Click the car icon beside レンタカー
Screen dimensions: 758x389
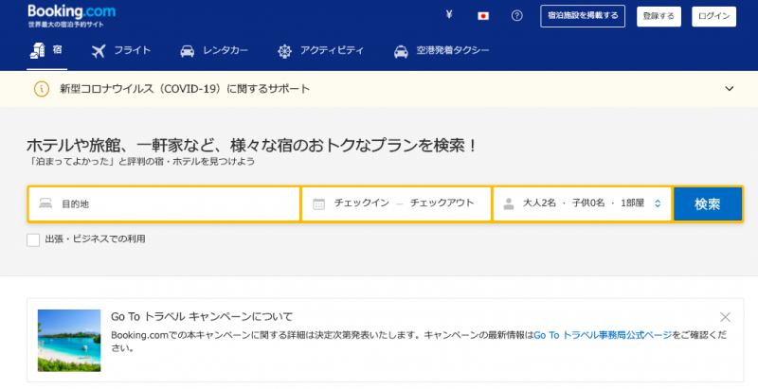point(187,51)
